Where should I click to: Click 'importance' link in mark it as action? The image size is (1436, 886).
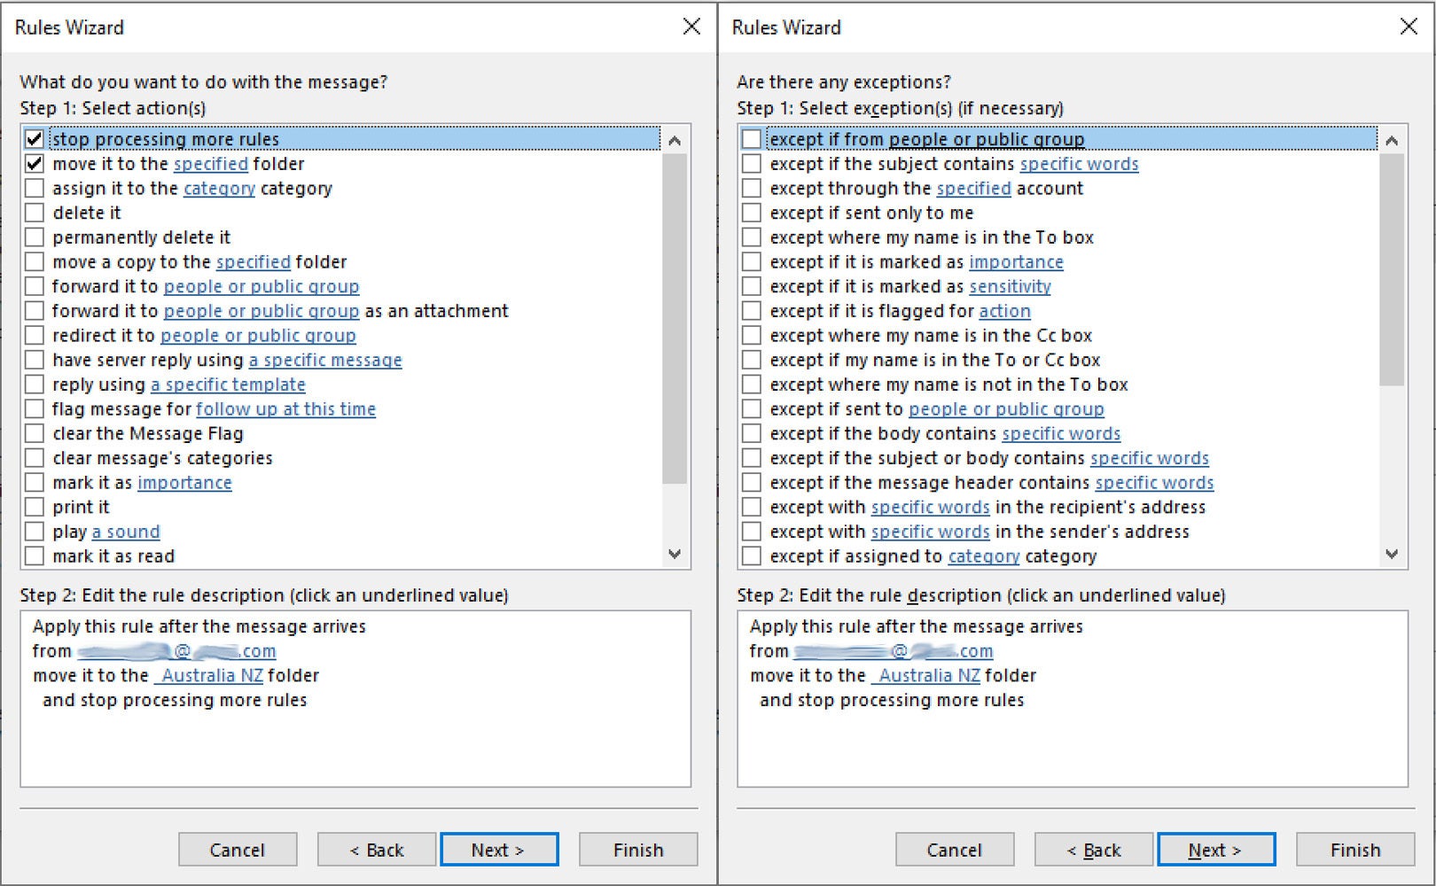[x=184, y=483]
